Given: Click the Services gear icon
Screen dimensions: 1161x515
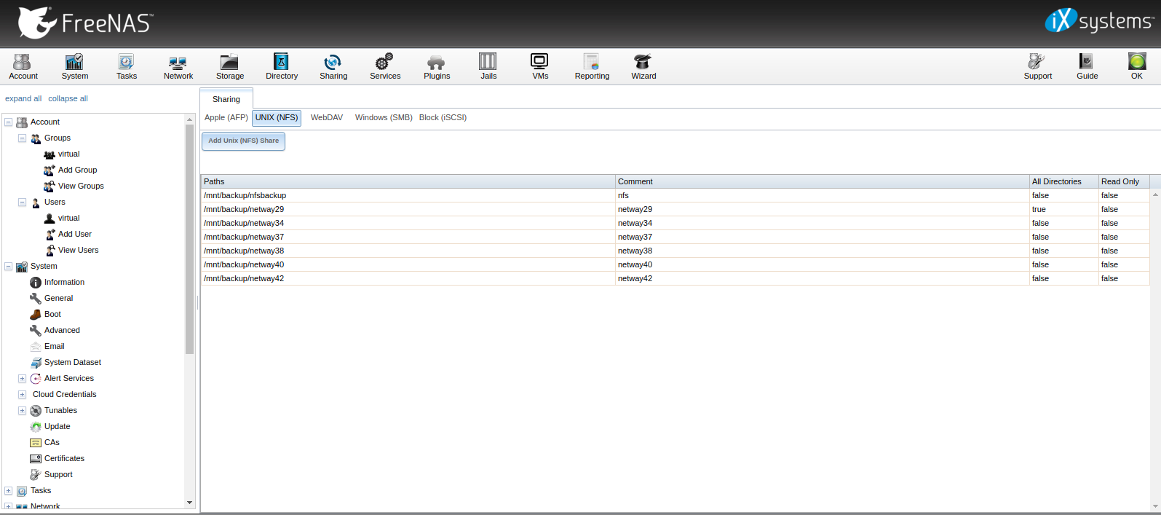Looking at the screenshot, I should (x=384, y=63).
